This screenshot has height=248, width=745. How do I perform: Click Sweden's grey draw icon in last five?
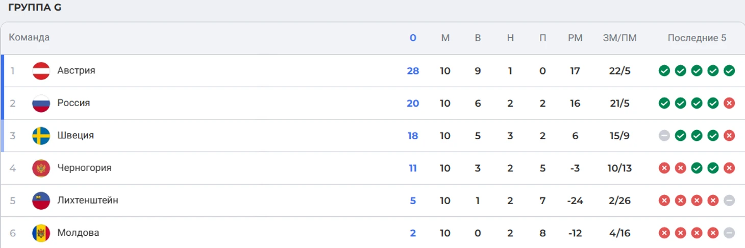coord(664,136)
